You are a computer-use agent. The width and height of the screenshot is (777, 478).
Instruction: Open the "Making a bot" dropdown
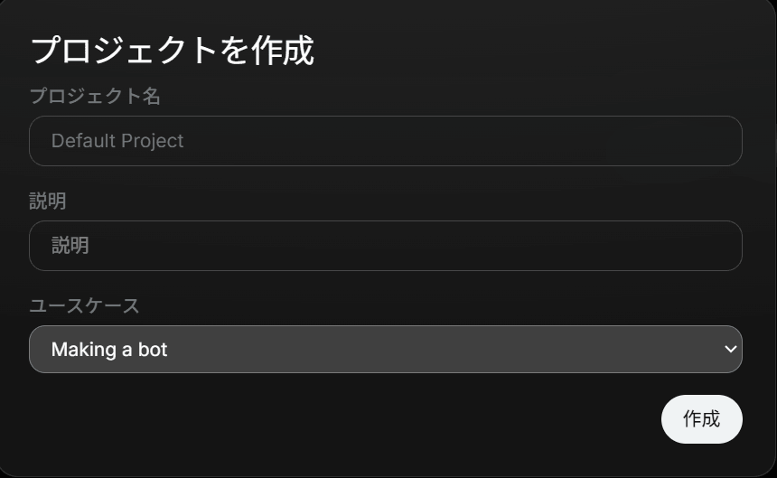point(385,350)
